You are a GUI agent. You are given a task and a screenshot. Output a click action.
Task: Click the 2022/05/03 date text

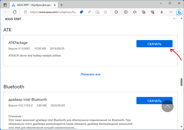coord(58,105)
